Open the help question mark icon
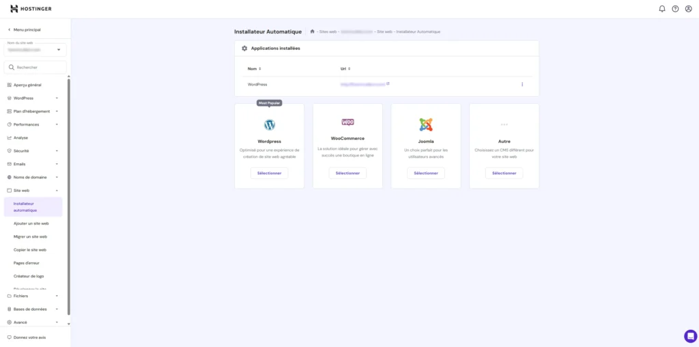699x347 pixels. click(675, 9)
